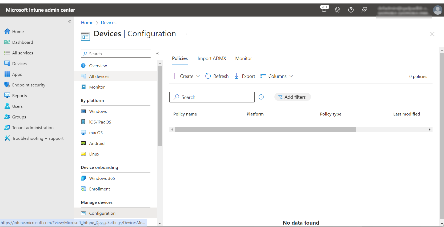Open the Columns dropdown chevron
444x227 pixels.
tap(291, 76)
